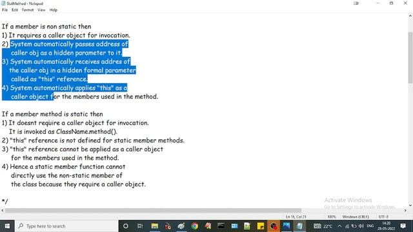Open the volume speaker tray icon
The image size is (413, 232).
[x=361, y=226]
